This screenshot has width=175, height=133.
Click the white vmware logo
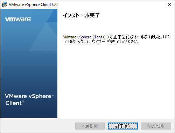18,19
